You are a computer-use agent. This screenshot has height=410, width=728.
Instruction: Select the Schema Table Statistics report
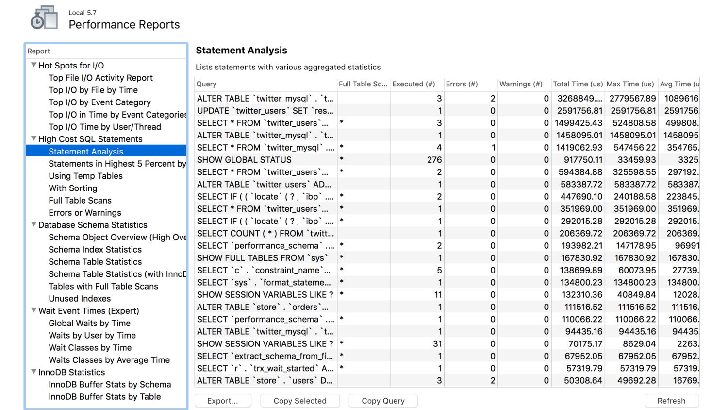[x=95, y=262]
